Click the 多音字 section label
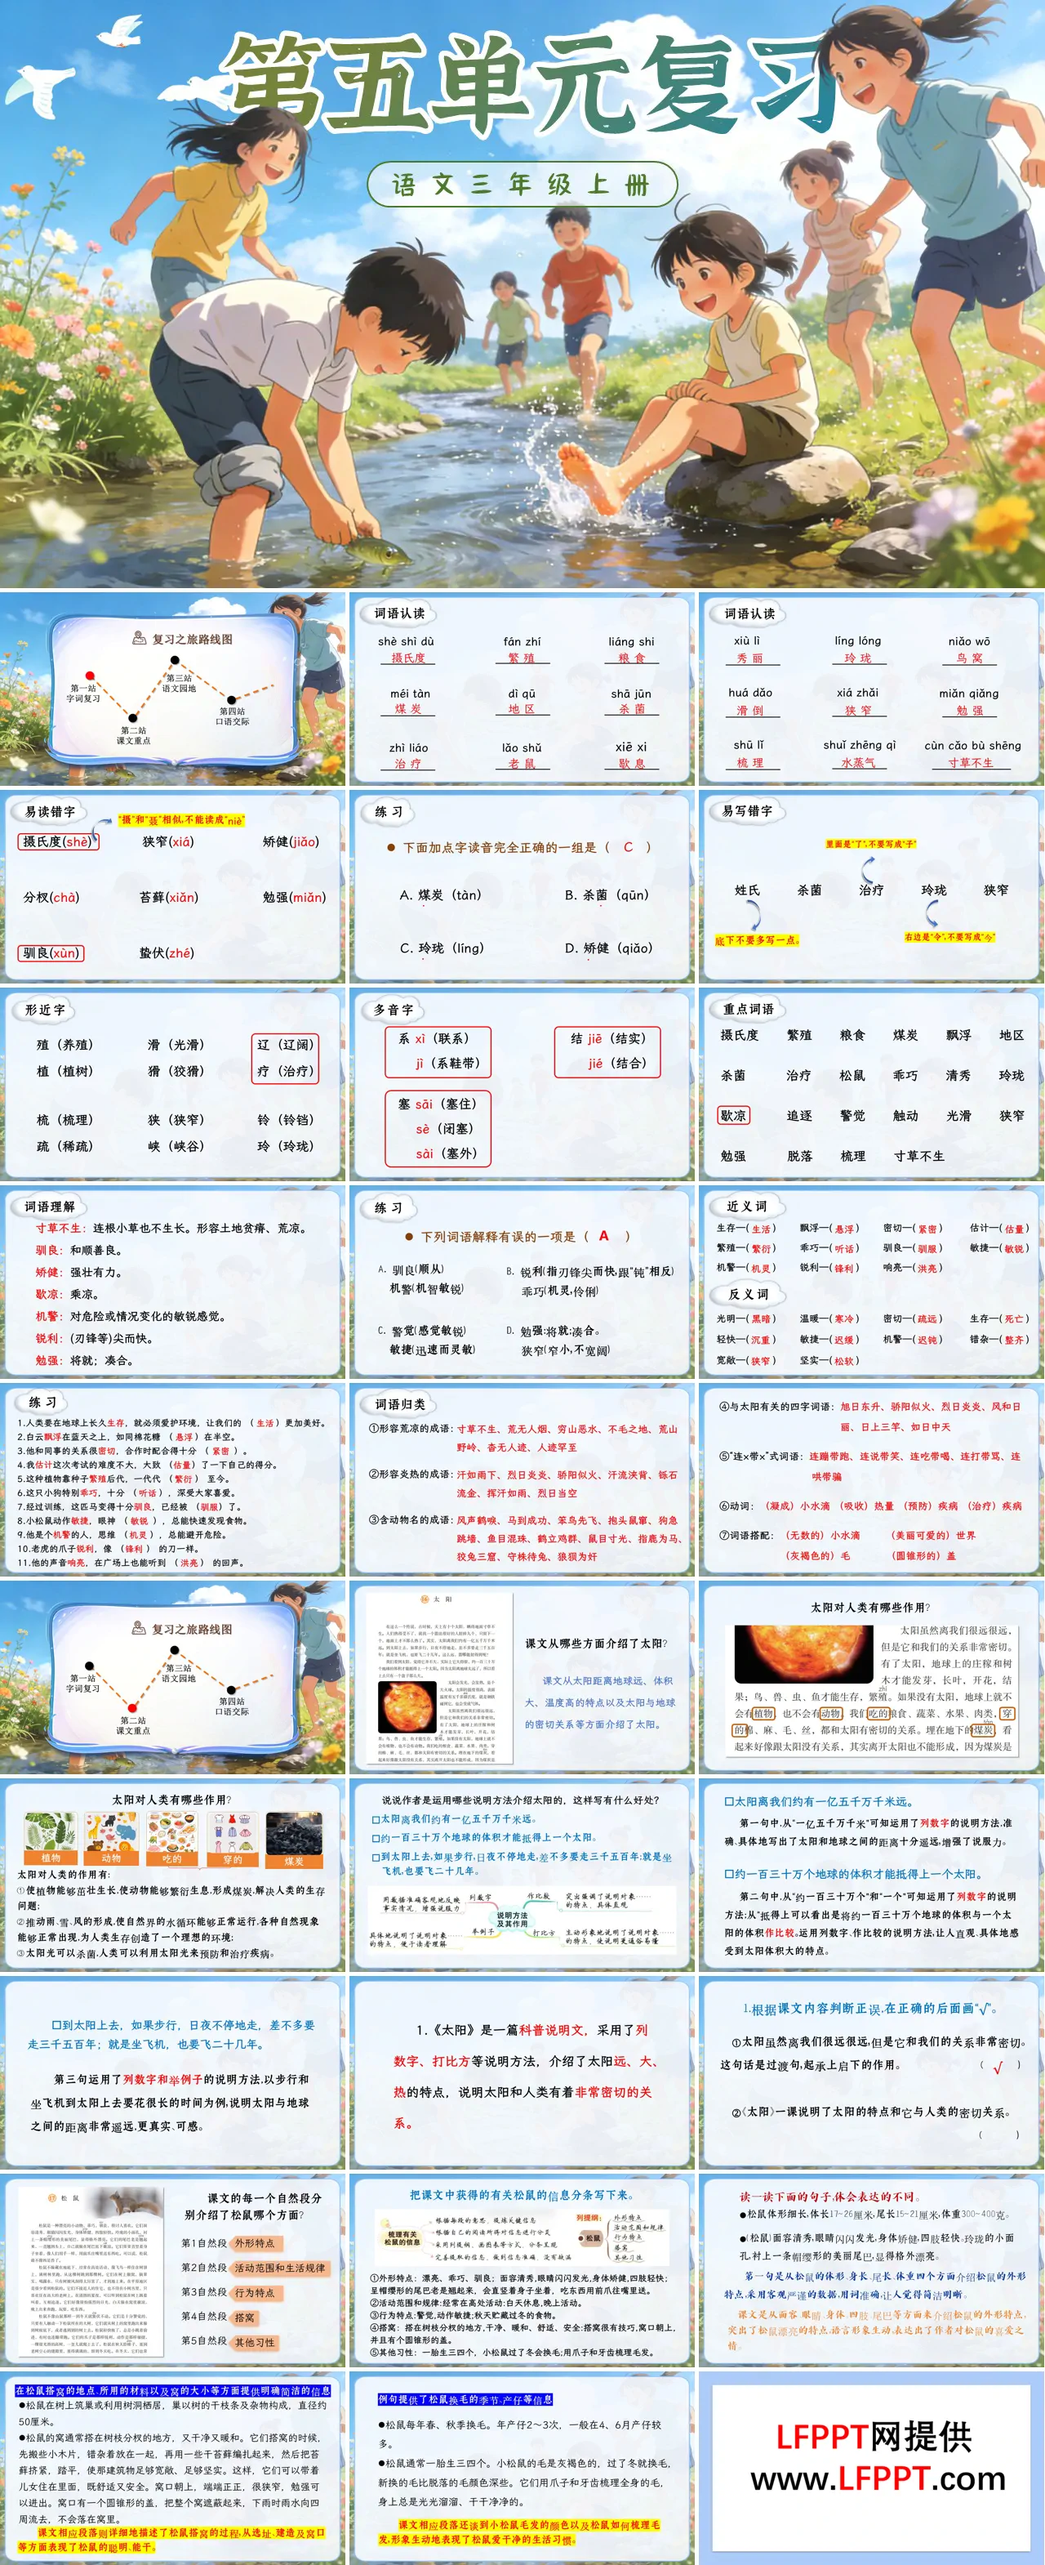This screenshot has width=1045, height=2565. [394, 1009]
